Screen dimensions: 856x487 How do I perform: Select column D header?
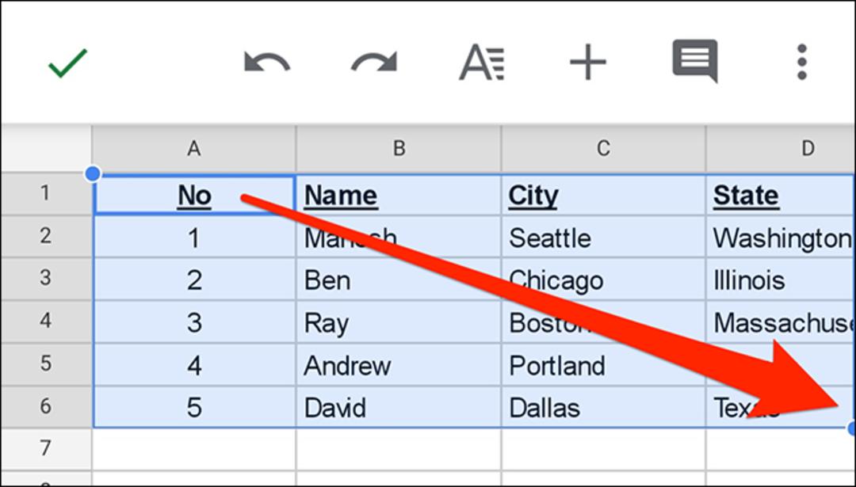click(781, 148)
